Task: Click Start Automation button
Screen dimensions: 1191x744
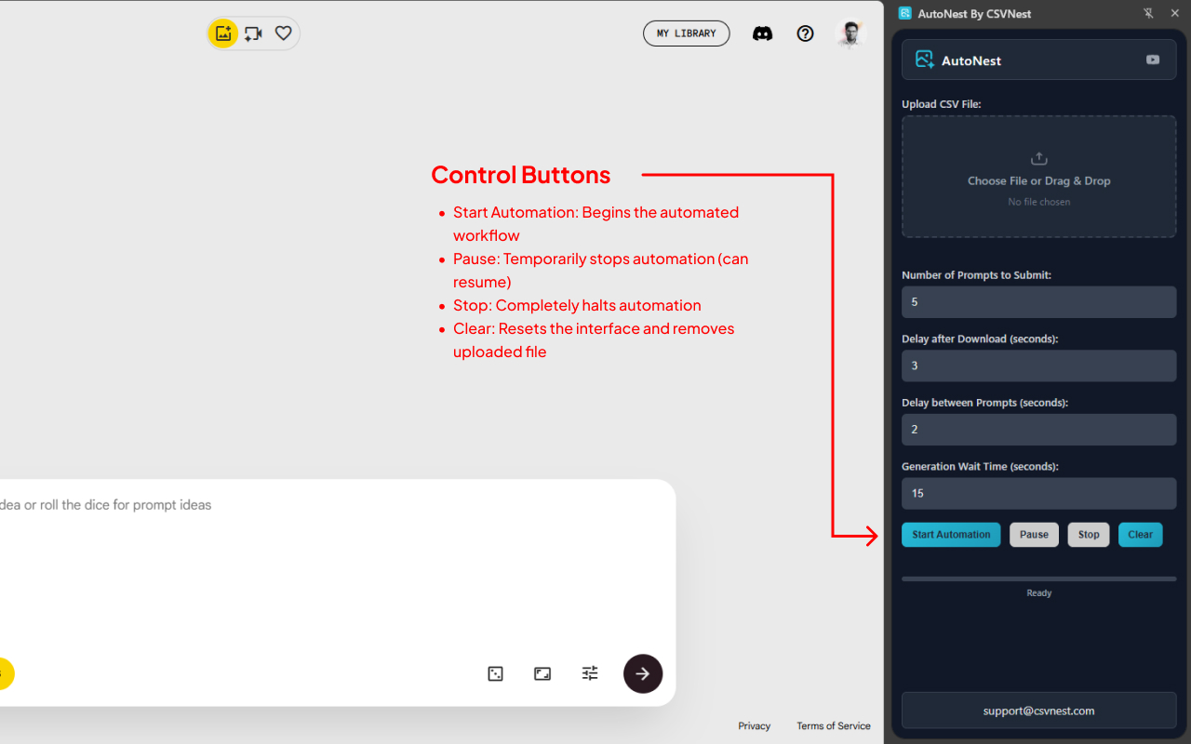Action: [951, 535]
